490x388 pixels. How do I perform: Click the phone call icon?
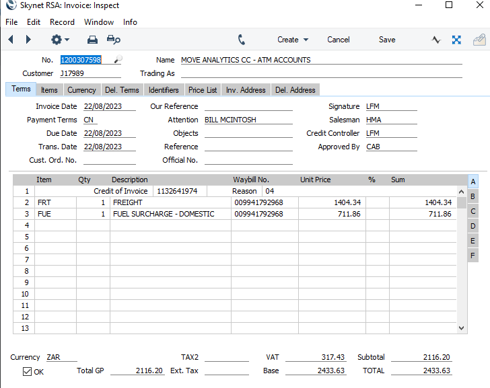(x=241, y=40)
